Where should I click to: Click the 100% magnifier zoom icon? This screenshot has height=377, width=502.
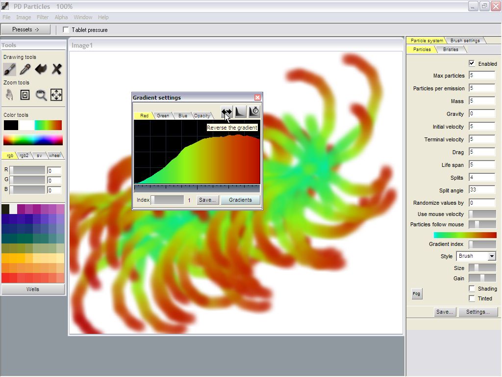[41, 95]
